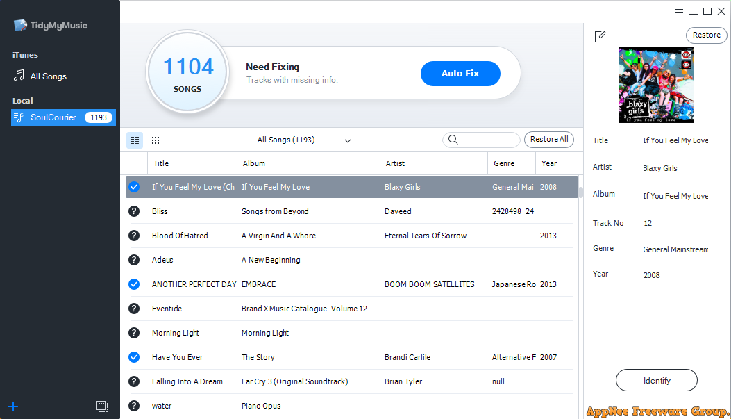Click album Piano Opus
731x419 pixels.
point(261,406)
